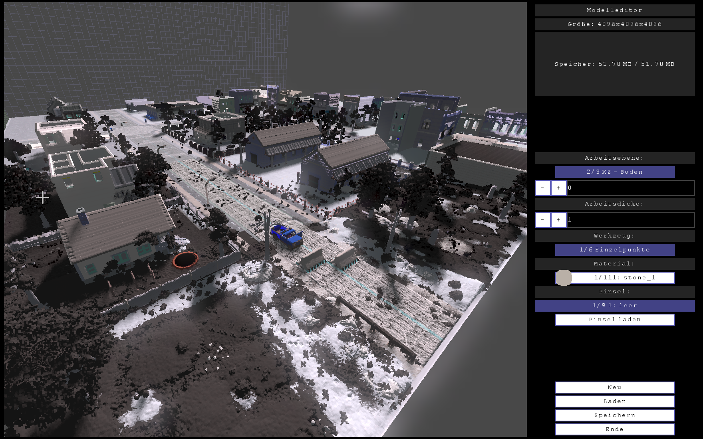703x439 pixels.
Task: Select the stone_1 material color swatch
Action: (564, 278)
